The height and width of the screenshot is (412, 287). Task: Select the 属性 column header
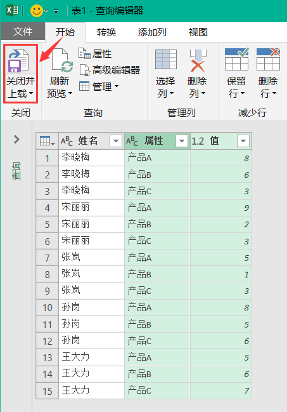[157, 141]
